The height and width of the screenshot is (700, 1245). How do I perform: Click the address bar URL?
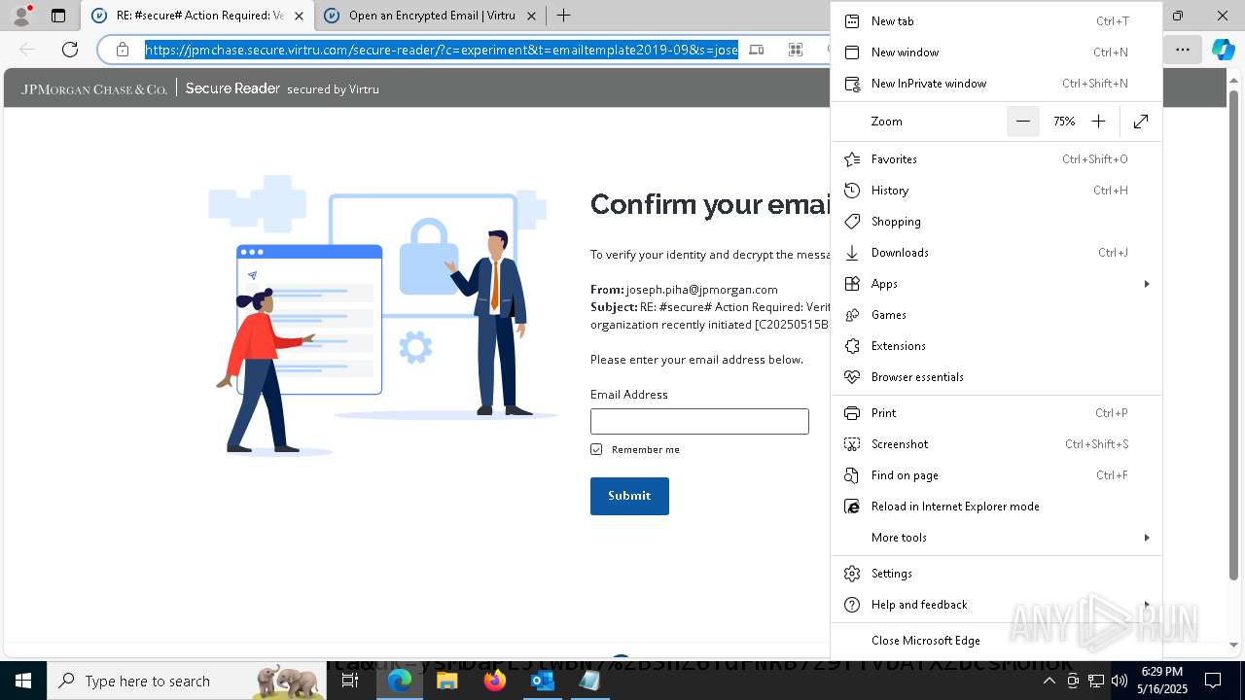442,50
